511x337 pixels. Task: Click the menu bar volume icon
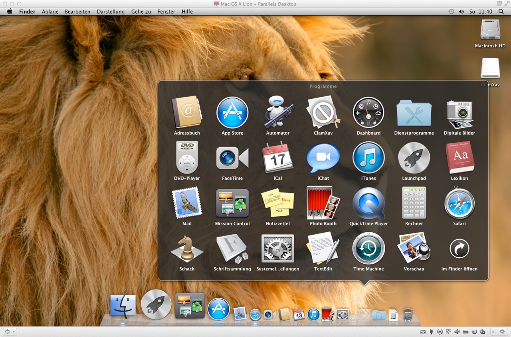tap(461, 12)
